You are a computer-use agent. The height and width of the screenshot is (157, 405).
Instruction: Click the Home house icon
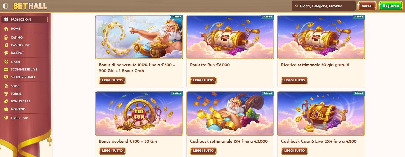(6, 29)
